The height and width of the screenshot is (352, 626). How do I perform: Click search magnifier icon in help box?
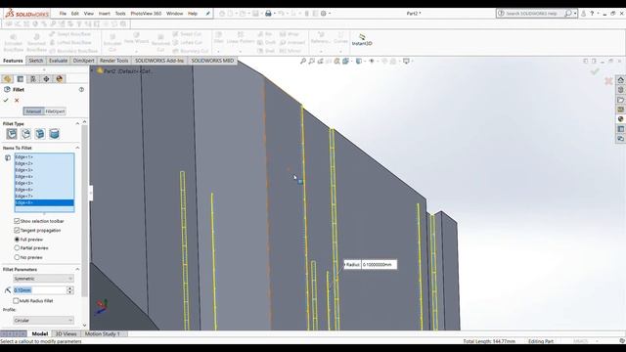pyautogui.click(x=568, y=14)
